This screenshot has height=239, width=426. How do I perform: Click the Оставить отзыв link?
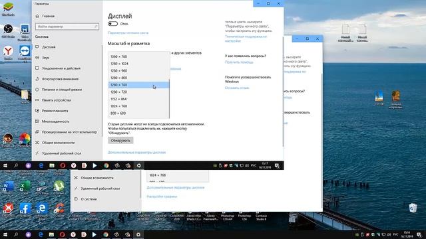(x=237, y=88)
